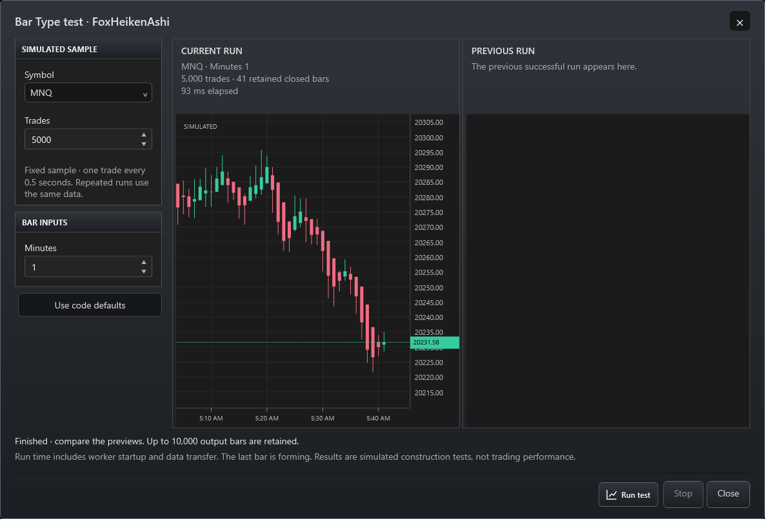The image size is (774, 528).
Task: Increase Trades value with up arrow
Action: [x=144, y=135]
